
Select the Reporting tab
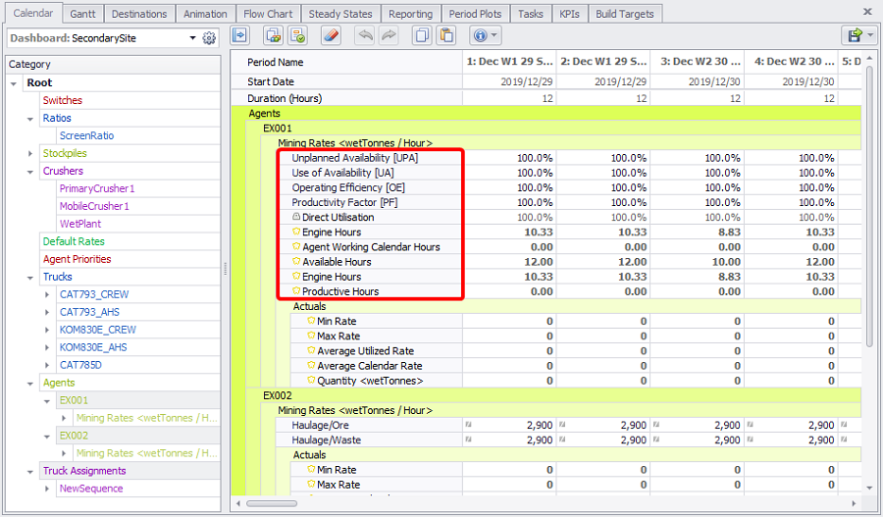tap(410, 14)
